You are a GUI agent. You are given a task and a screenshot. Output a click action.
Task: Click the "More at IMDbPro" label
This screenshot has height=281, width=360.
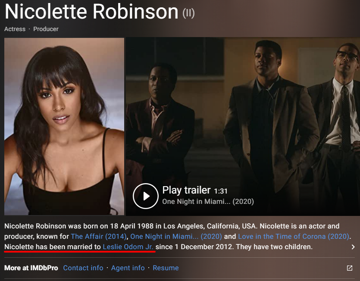click(31, 268)
